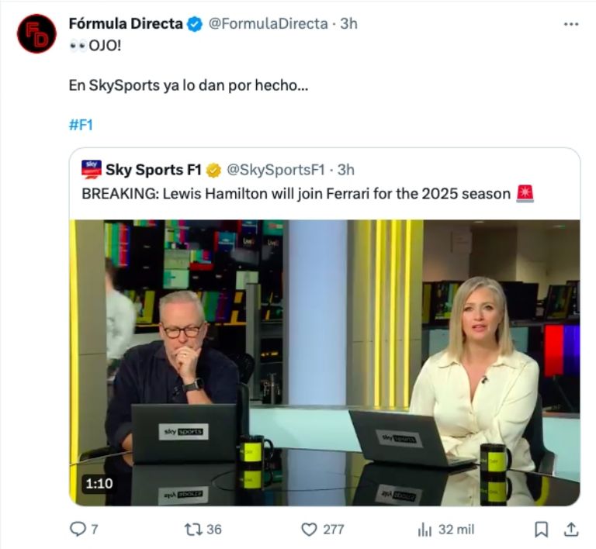The image size is (596, 549).
Task: Click the 3h timestamp of main post
Action: point(348,24)
